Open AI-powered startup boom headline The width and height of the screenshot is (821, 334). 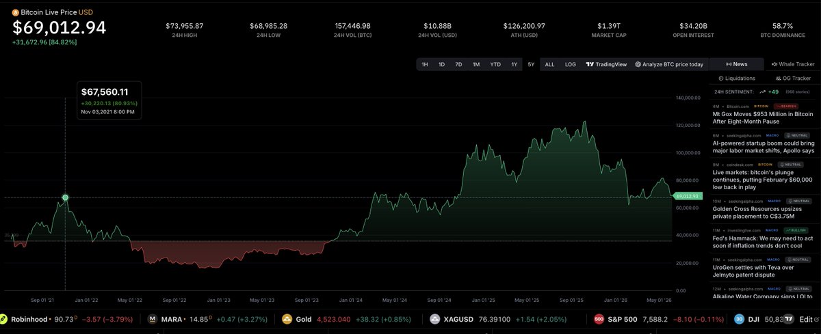(x=764, y=146)
